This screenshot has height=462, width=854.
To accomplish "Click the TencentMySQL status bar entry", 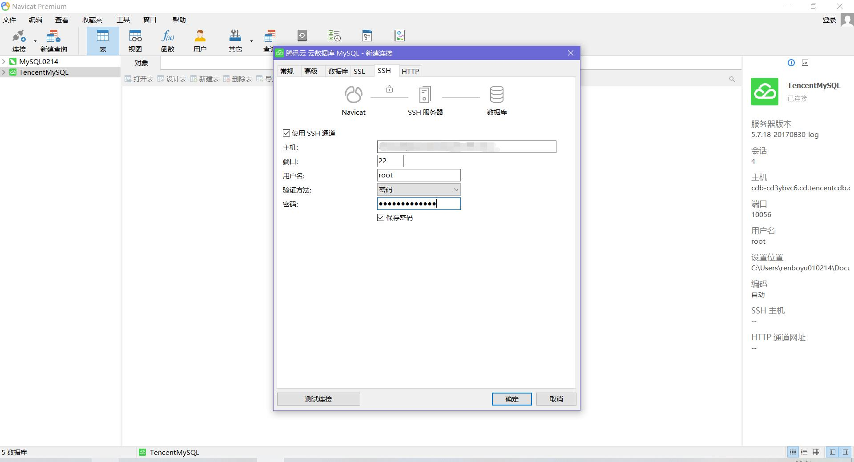I will pos(169,452).
